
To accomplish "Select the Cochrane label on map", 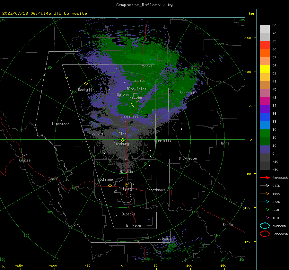I will click(105, 179).
